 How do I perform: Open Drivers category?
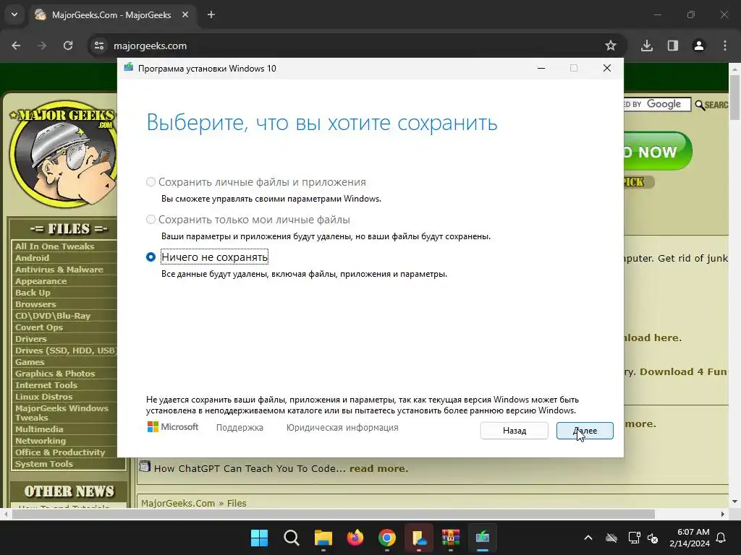[x=30, y=339]
